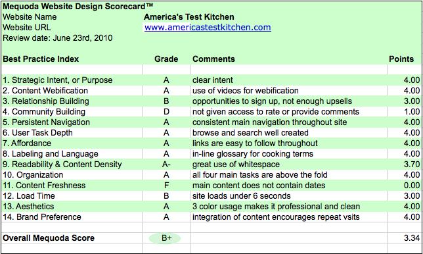Click the 'great use of whitespace' comment
Screen dimensions: 423x254
pos(236,165)
